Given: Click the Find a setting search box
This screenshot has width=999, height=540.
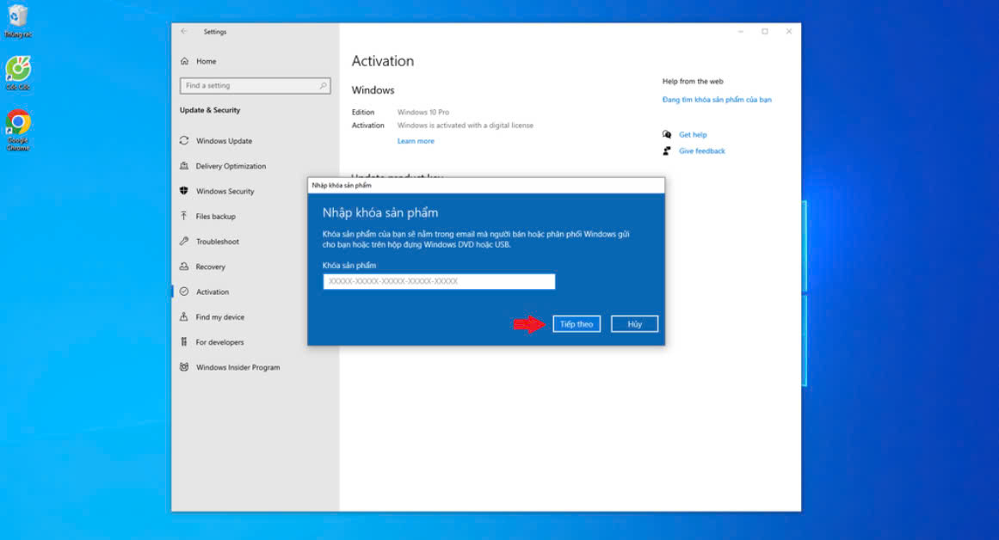Looking at the screenshot, I should [255, 85].
